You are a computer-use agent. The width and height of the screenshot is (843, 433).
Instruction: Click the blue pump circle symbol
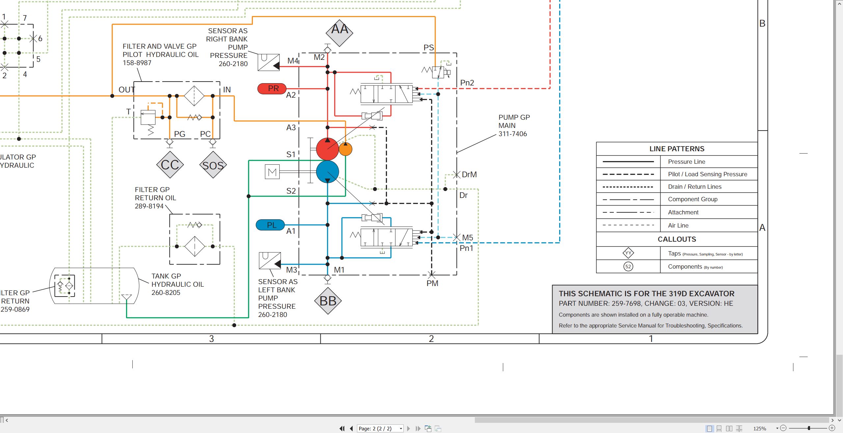pyautogui.click(x=327, y=172)
